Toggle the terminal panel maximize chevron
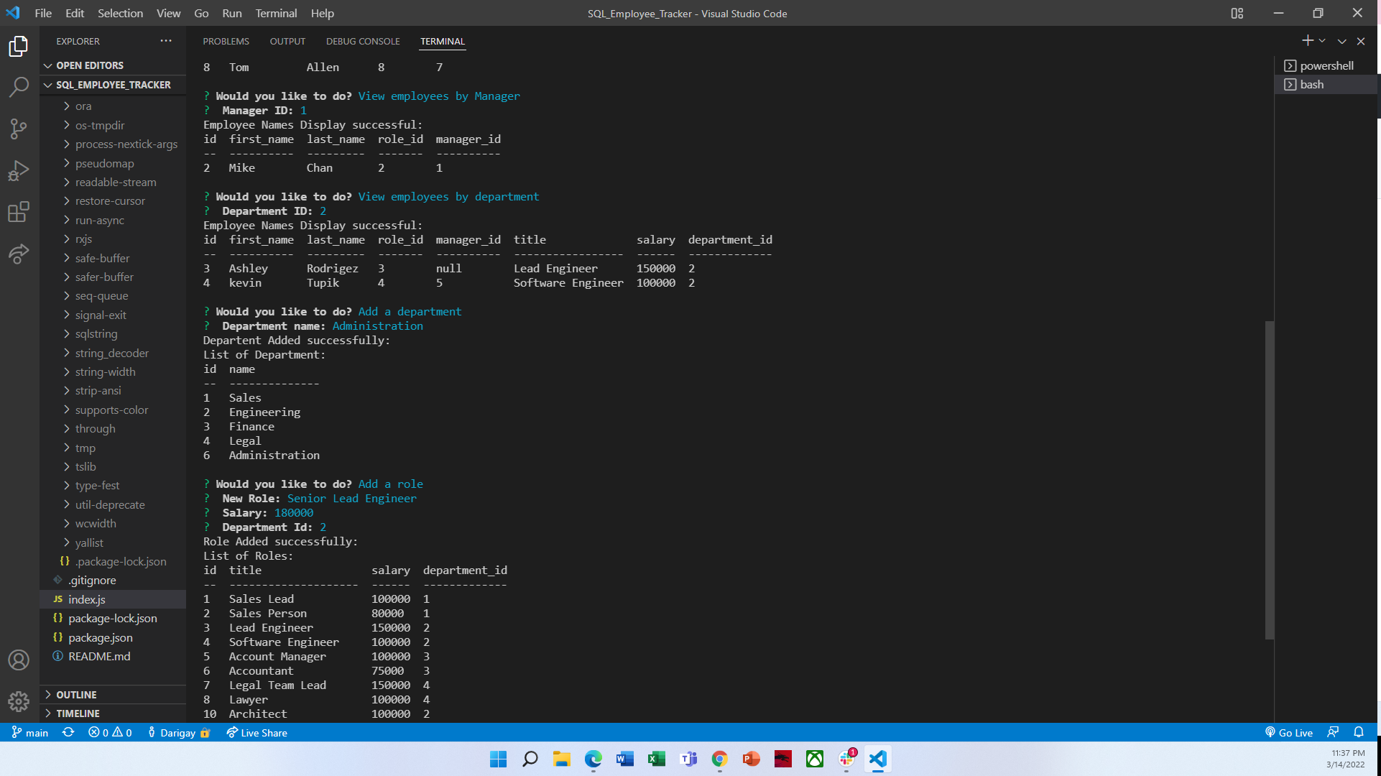The image size is (1381, 776). (1342, 41)
